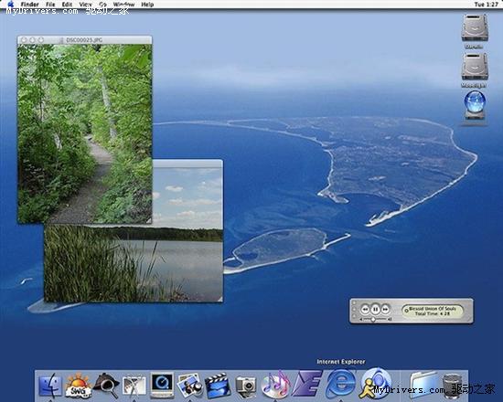503x402 pixels.
Task: Switch to iTunes via its Dock icon
Action: coord(275,385)
